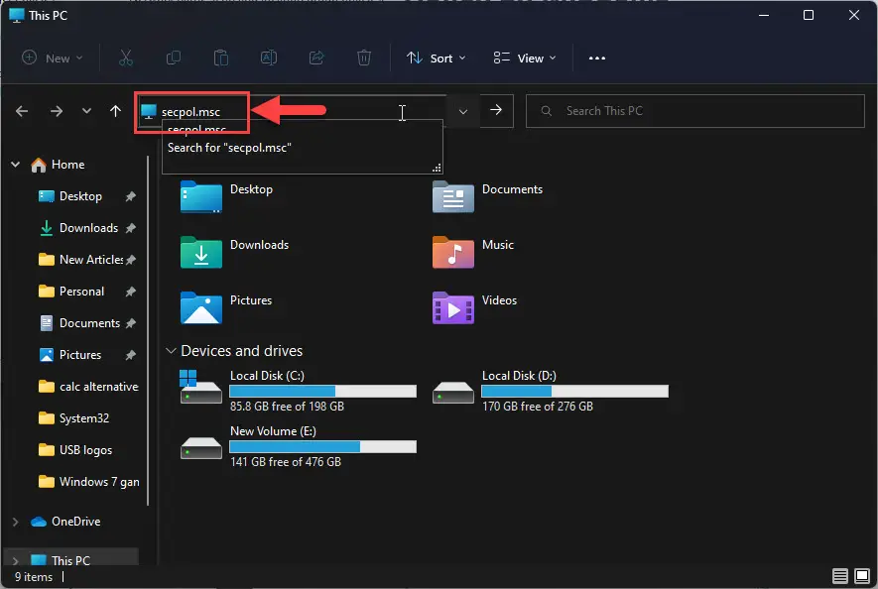Collapse the Devices and drives section
The height and width of the screenshot is (589, 878).
click(171, 350)
